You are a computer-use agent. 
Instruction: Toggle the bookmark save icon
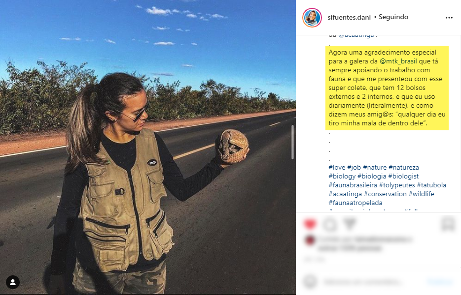coord(448,224)
